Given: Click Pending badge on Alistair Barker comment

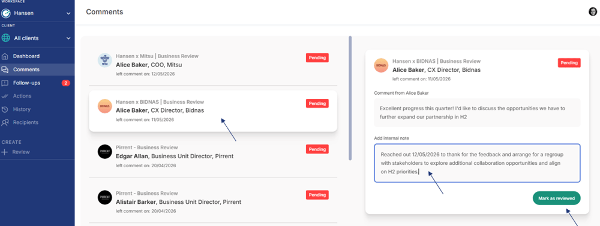Looking at the screenshot, I should 317,195.
